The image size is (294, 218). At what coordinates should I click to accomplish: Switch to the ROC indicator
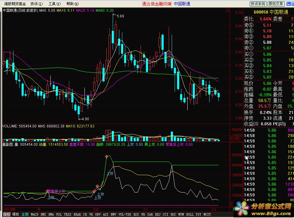pyautogui.click(x=174, y=214)
